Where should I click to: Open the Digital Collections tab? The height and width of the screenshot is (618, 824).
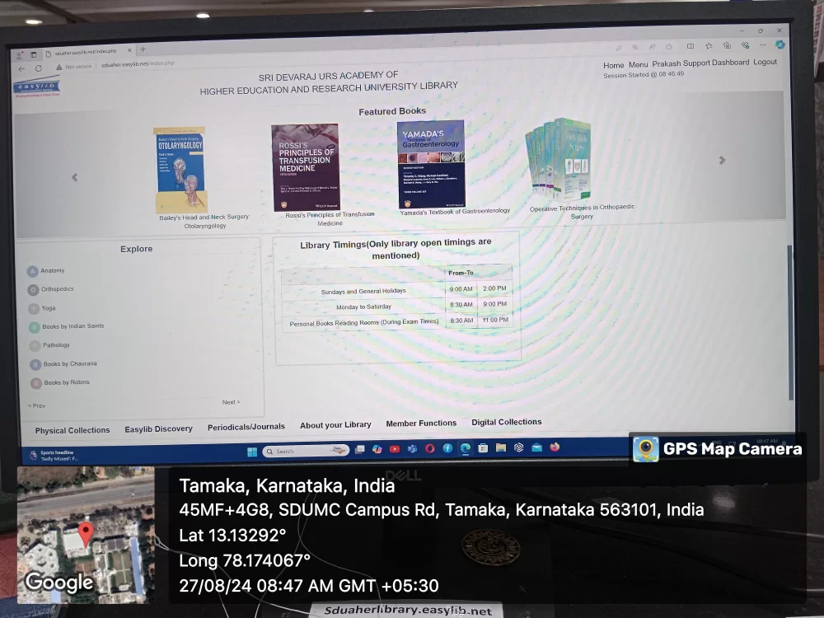(506, 421)
